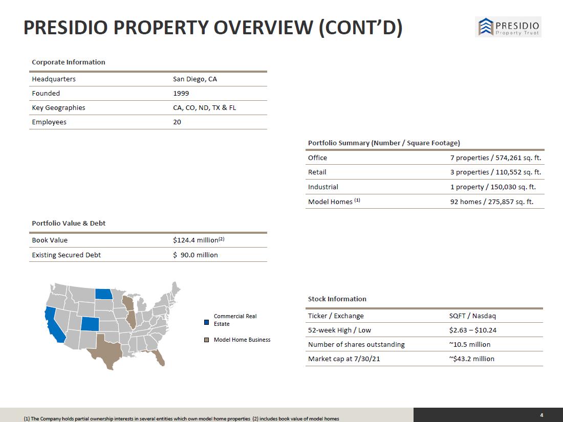This screenshot has width=563, height=422.
Task: Click the Key Geographies value CA, CO, ND, TX & FL
Action: click(204, 107)
